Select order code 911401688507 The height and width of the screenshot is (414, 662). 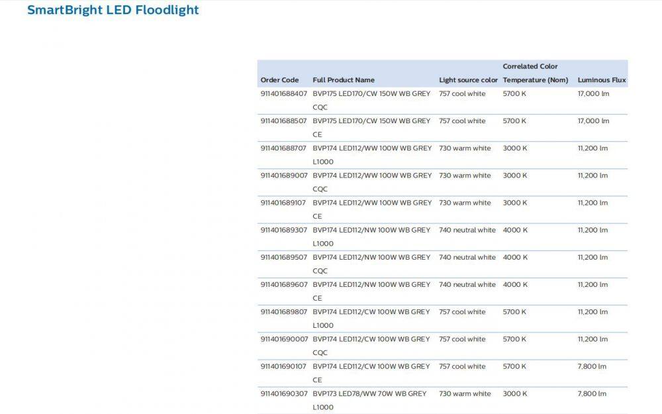(x=284, y=121)
